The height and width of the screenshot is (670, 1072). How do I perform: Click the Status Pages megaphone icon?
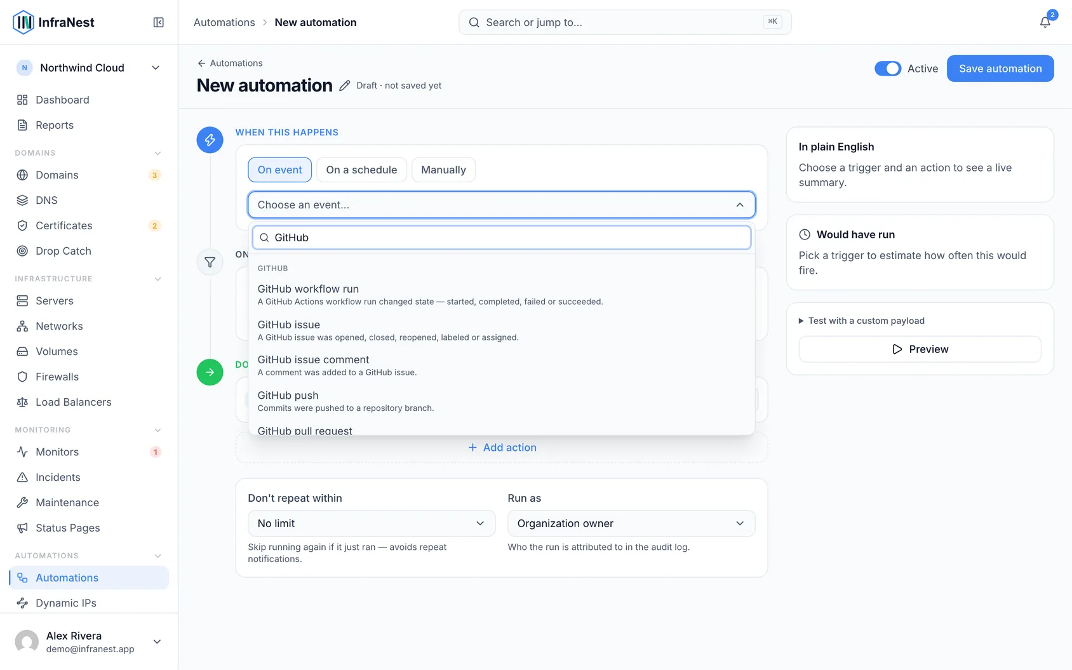[22, 528]
